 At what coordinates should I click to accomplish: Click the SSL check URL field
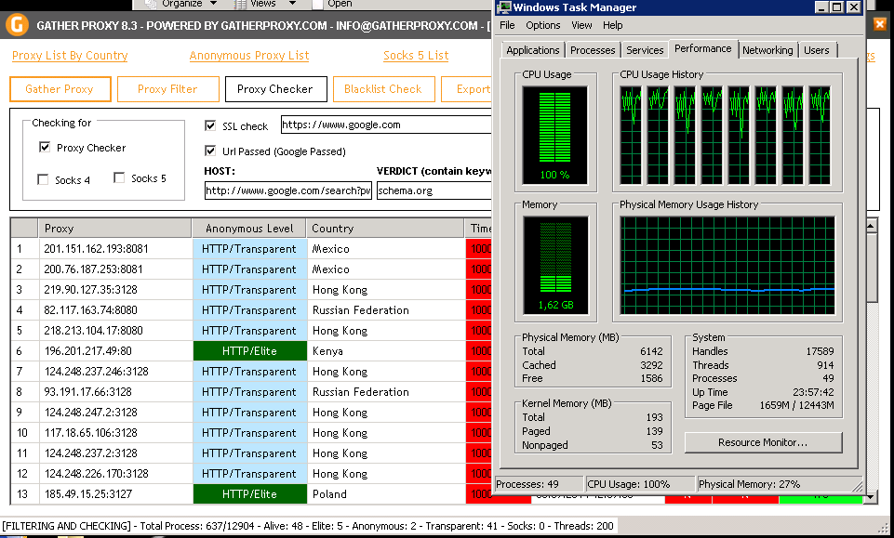pos(387,125)
